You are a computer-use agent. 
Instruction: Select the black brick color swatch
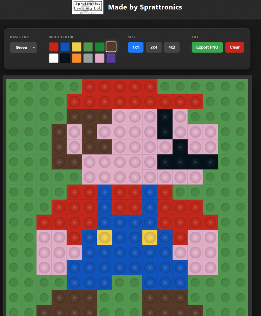point(65,58)
